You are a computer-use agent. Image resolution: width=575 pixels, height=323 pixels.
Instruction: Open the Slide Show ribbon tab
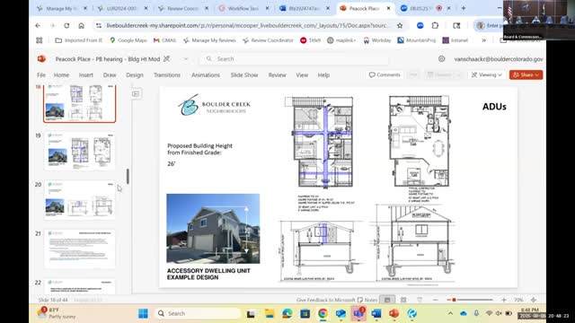[x=243, y=74]
